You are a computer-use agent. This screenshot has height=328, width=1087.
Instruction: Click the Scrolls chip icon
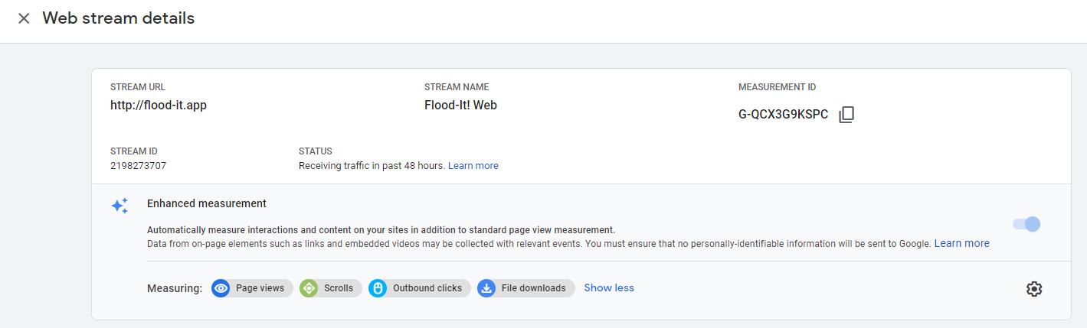click(x=309, y=288)
